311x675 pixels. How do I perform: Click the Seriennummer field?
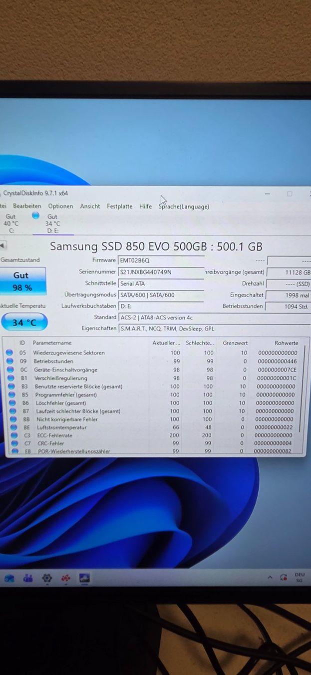click(x=161, y=271)
